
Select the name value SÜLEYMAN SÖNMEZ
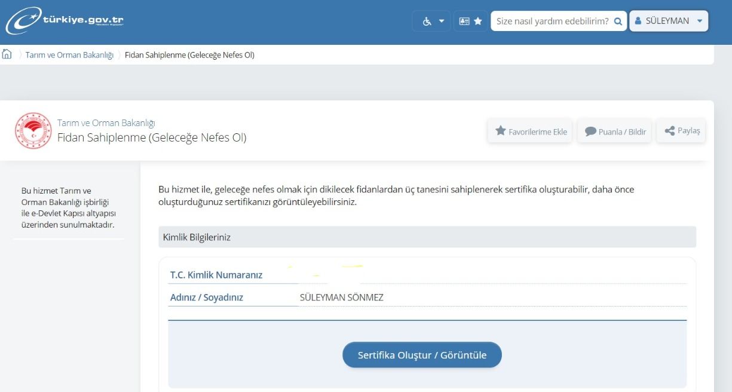341,298
